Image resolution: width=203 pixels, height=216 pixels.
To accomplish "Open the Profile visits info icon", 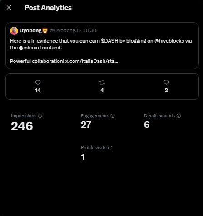I will tap(110, 148).
